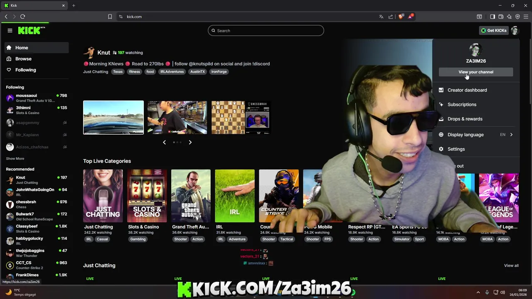Go to Following in the sidebar
532x299 pixels.
pyautogui.click(x=37, y=70)
